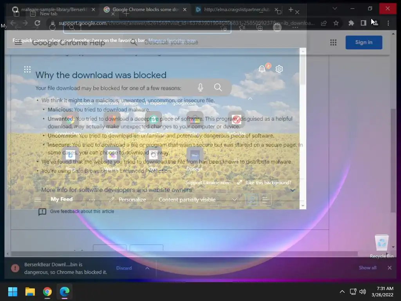Open the QVC quick link tile
Image resolution: width=401 pixels, height=301 pixels.
click(x=153, y=155)
